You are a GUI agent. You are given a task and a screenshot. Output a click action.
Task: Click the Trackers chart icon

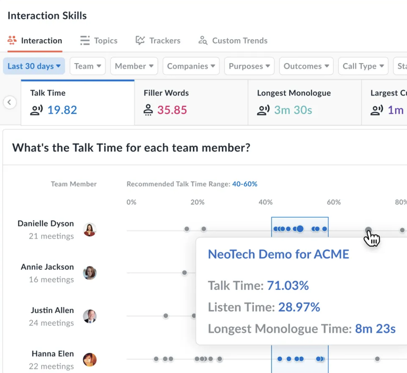point(140,41)
